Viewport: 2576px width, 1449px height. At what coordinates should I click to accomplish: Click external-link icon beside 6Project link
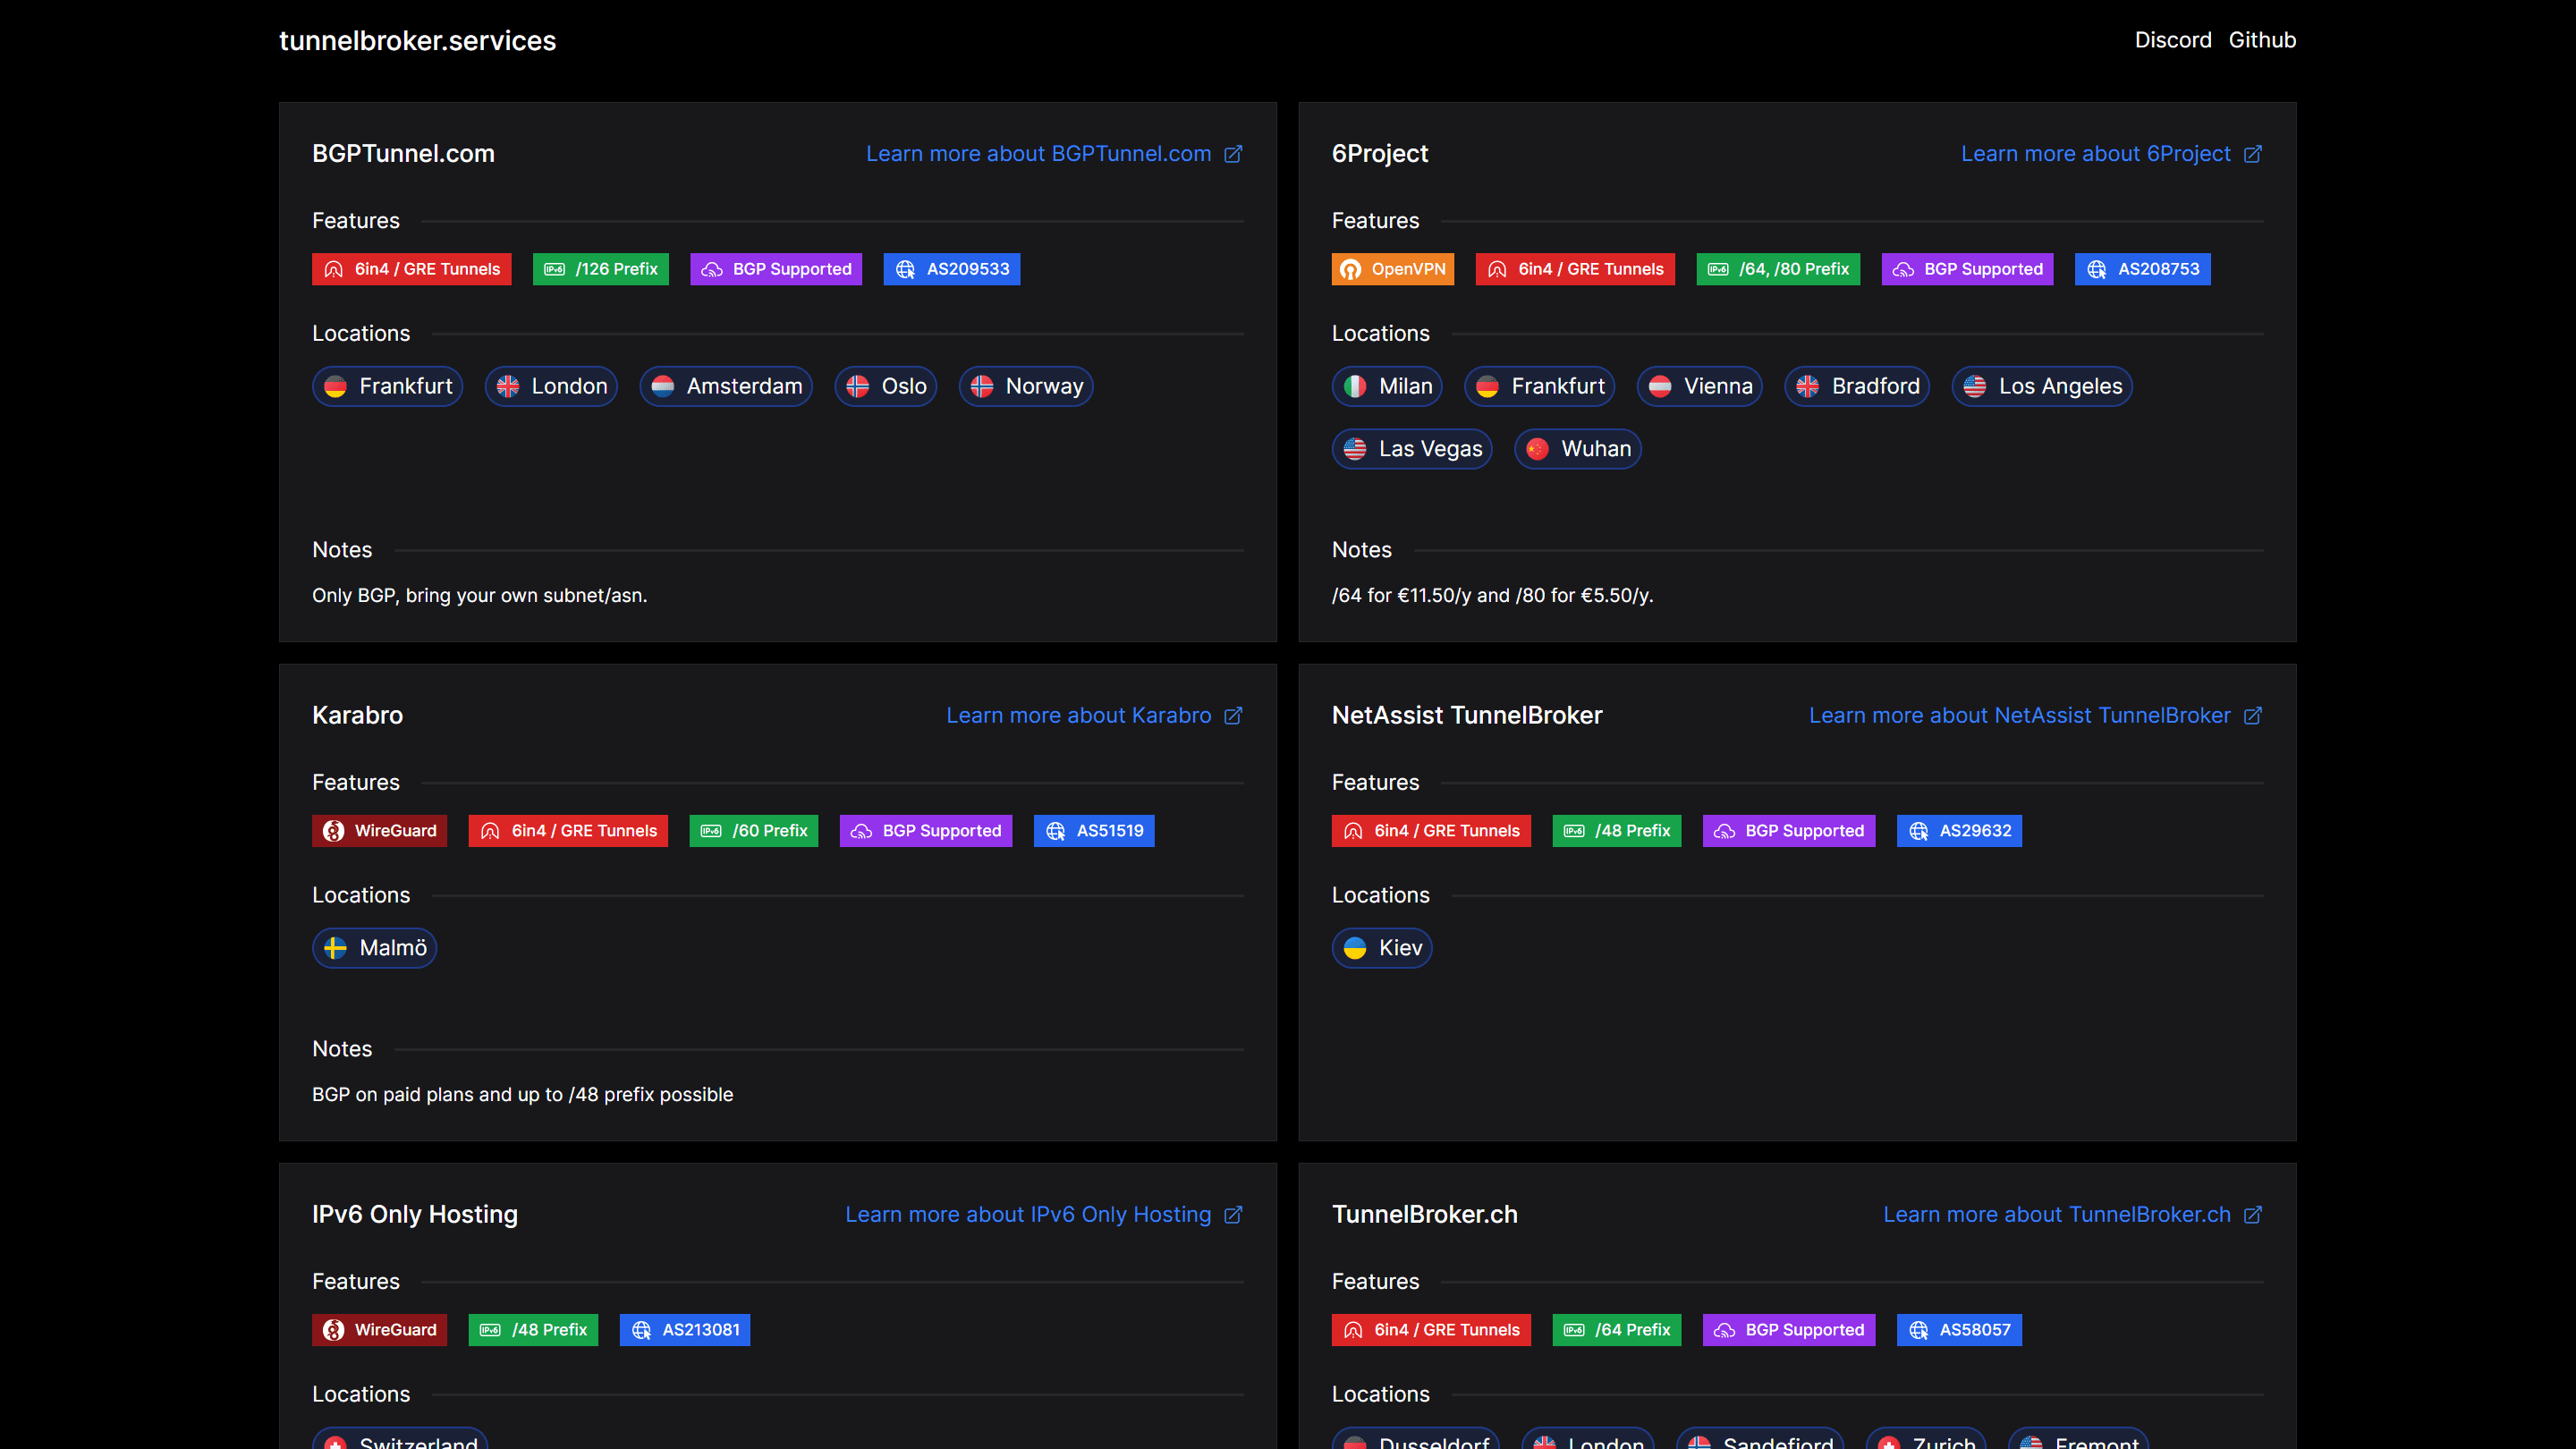point(2253,154)
